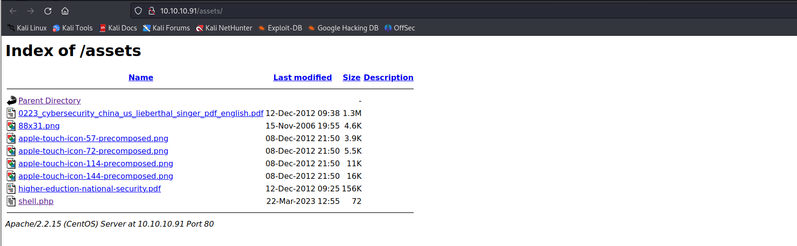Viewport: 797px width, 246px height.
Task: Open the OffSec bookmark
Action: coord(400,28)
